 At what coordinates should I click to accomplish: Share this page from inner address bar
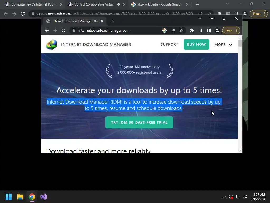pyautogui.click(x=173, y=31)
